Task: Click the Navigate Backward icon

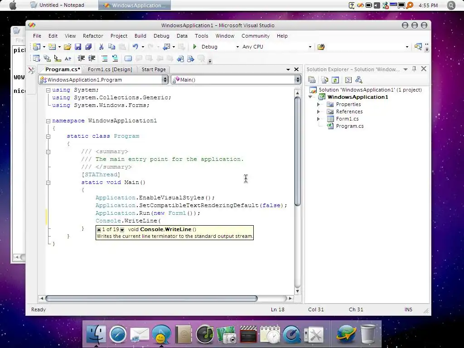Action: pyautogui.click(x=167, y=47)
